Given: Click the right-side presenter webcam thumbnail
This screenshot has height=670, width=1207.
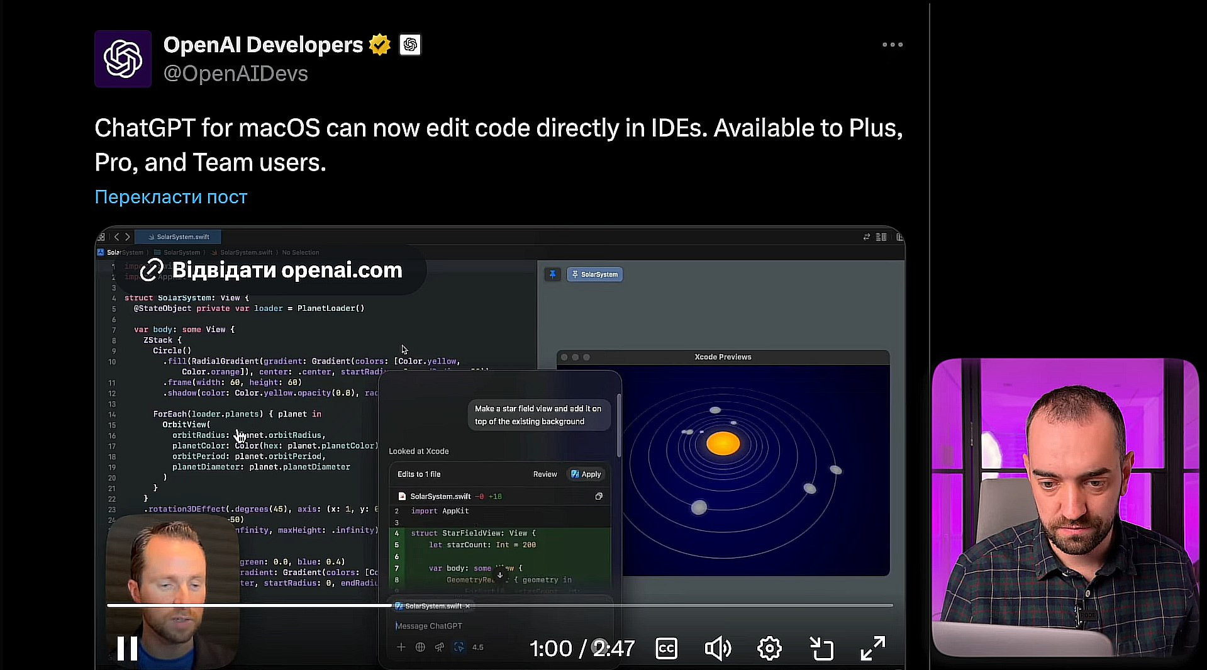Looking at the screenshot, I should tap(1065, 507).
